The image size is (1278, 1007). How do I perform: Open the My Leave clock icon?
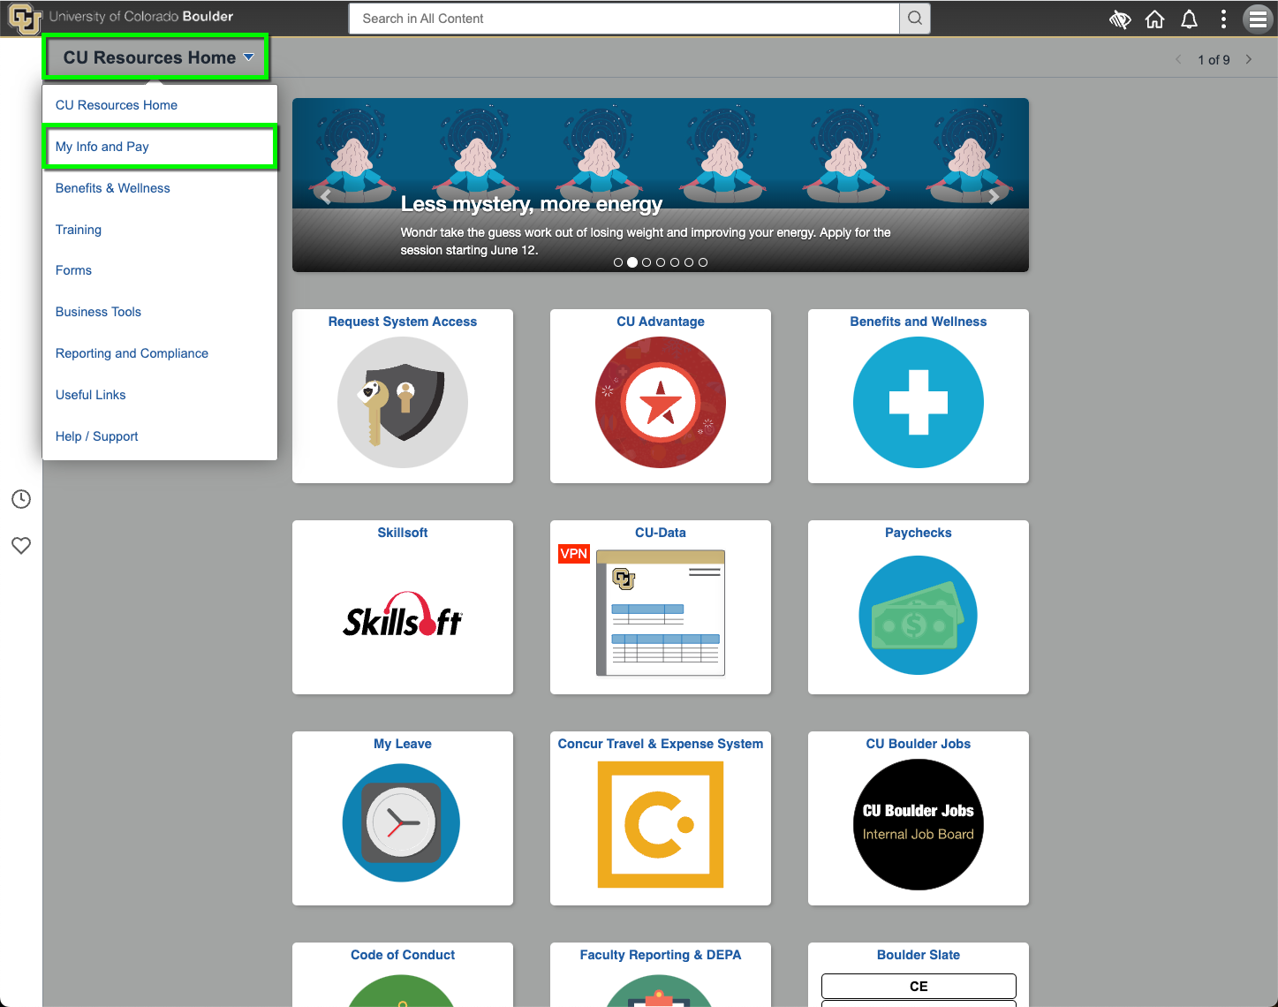click(402, 822)
